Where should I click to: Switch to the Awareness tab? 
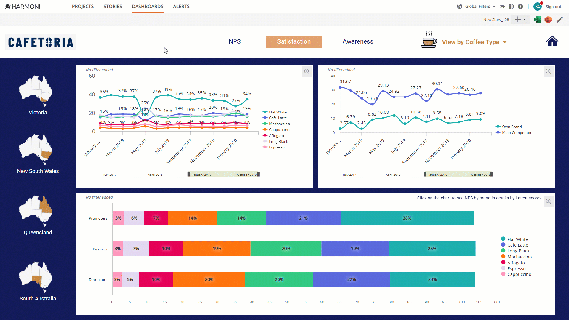(358, 41)
